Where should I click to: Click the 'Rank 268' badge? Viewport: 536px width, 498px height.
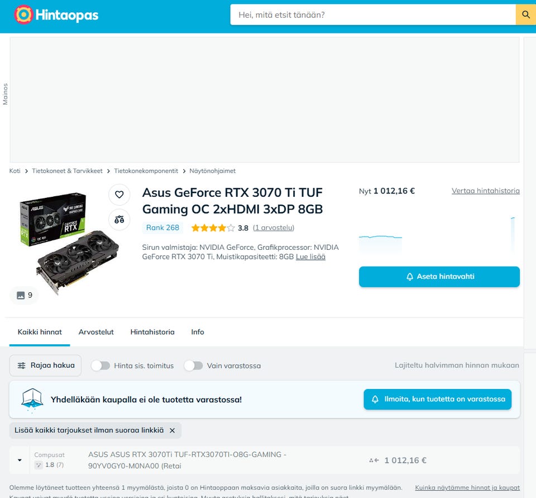click(162, 227)
